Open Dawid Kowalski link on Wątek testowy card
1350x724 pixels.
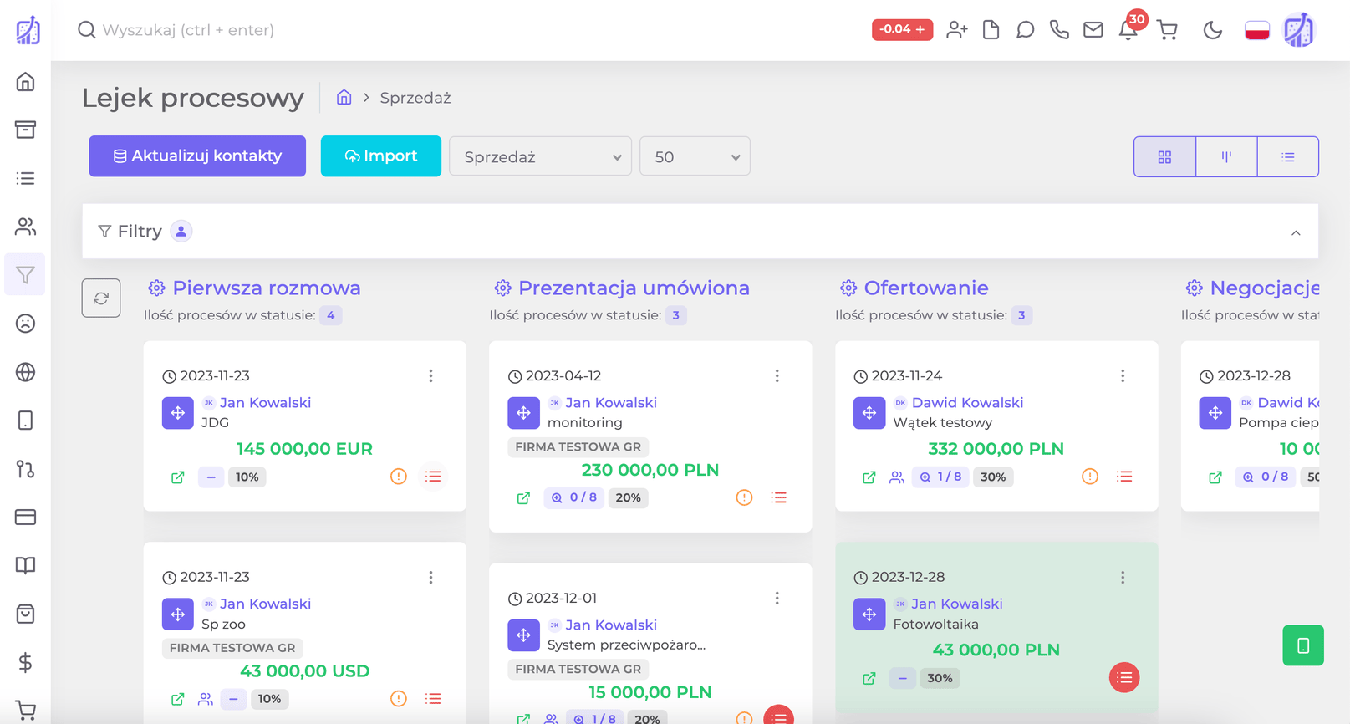(x=967, y=403)
